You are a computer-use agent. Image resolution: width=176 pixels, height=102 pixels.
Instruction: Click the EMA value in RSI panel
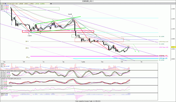4,89
